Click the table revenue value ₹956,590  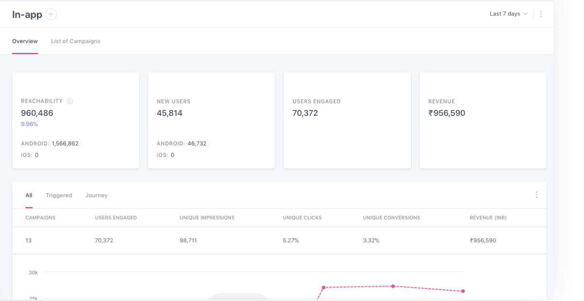tap(483, 240)
